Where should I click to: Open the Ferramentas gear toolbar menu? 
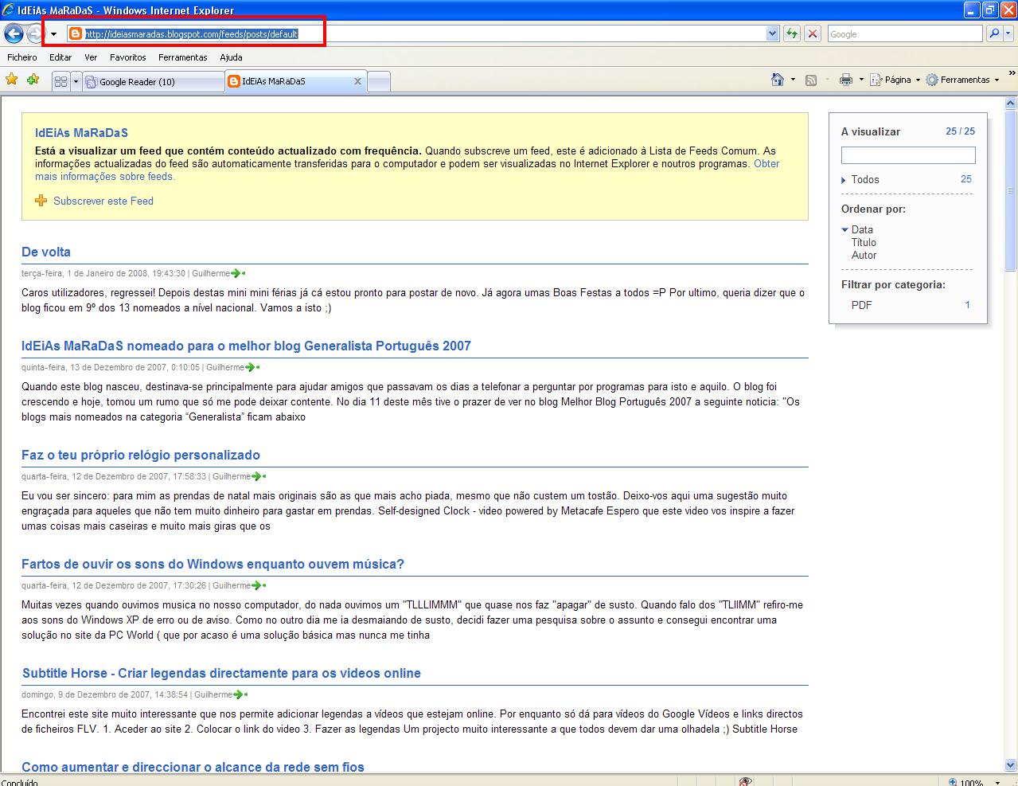962,80
